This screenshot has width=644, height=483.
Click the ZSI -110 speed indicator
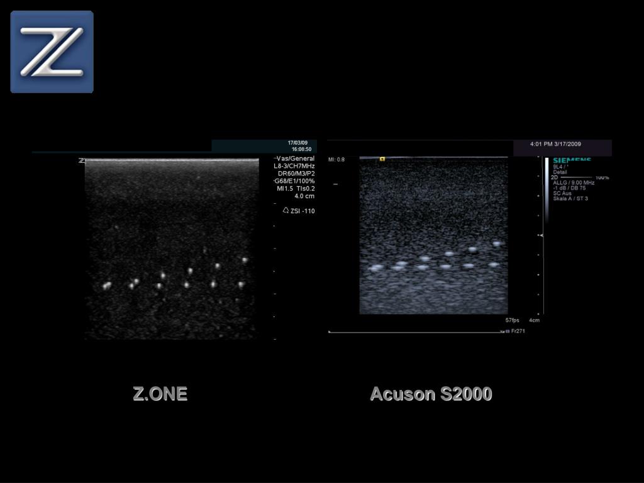pos(299,211)
